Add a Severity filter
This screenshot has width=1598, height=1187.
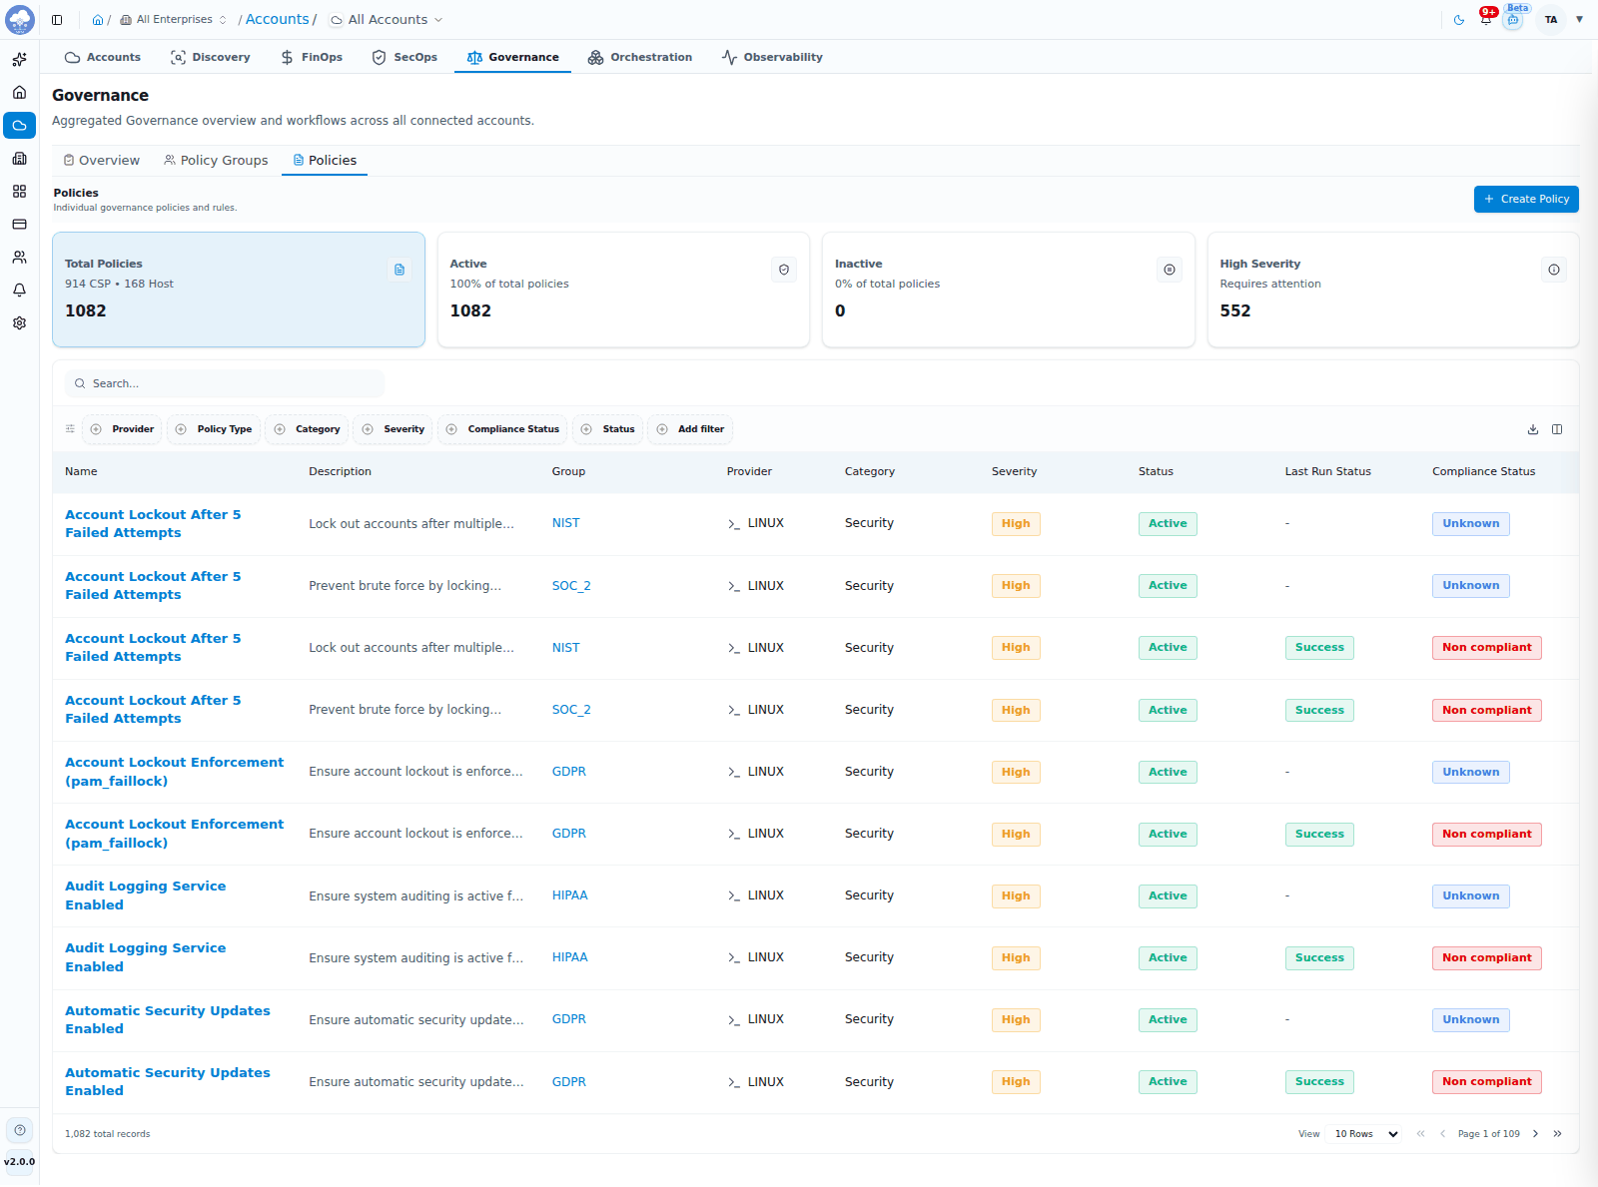[x=394, y=429]
